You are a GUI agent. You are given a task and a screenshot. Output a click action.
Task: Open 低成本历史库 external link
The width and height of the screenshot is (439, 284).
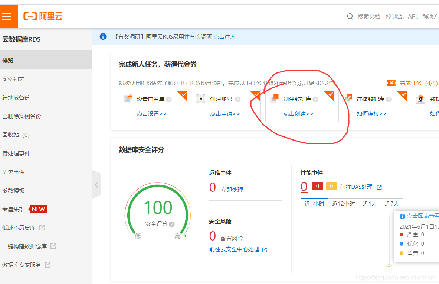(19, 227)
